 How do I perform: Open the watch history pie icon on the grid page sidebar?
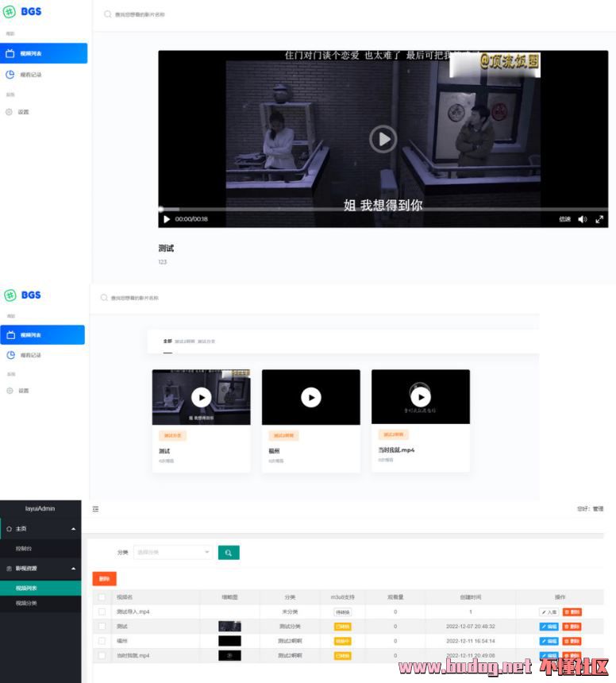point(10,355)
